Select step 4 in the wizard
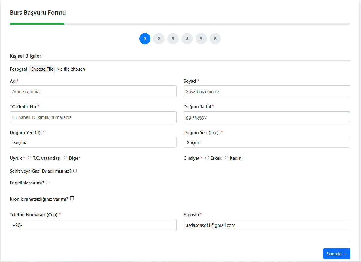Image resolution: width=361 pixels, height=262 pixels. [x=187, y=39]
